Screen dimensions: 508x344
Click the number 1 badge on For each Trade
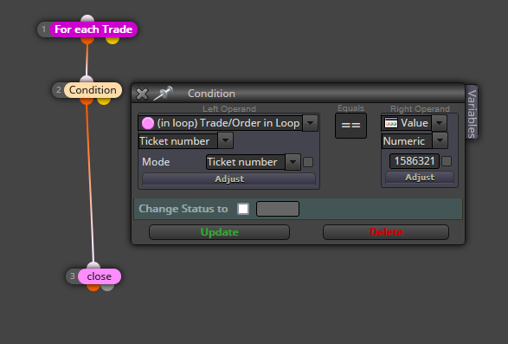pos(44,29)
